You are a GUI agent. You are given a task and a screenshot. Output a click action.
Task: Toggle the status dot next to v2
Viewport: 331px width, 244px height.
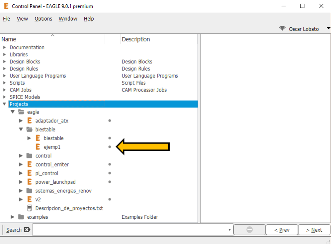coord(110,199)
